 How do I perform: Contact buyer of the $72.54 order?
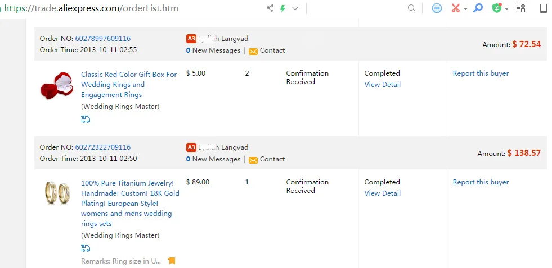(x=272, y=50)
